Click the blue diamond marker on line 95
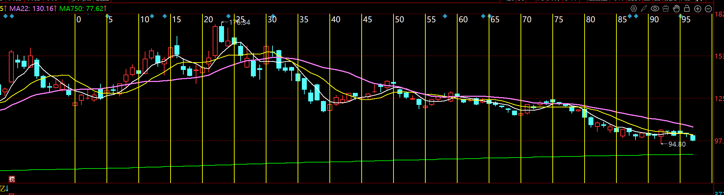The height and width of the screenshot is (195, 724). [681, 16]
